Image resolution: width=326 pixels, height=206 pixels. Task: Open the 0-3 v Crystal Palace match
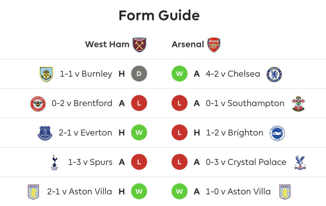pos(246,162)
